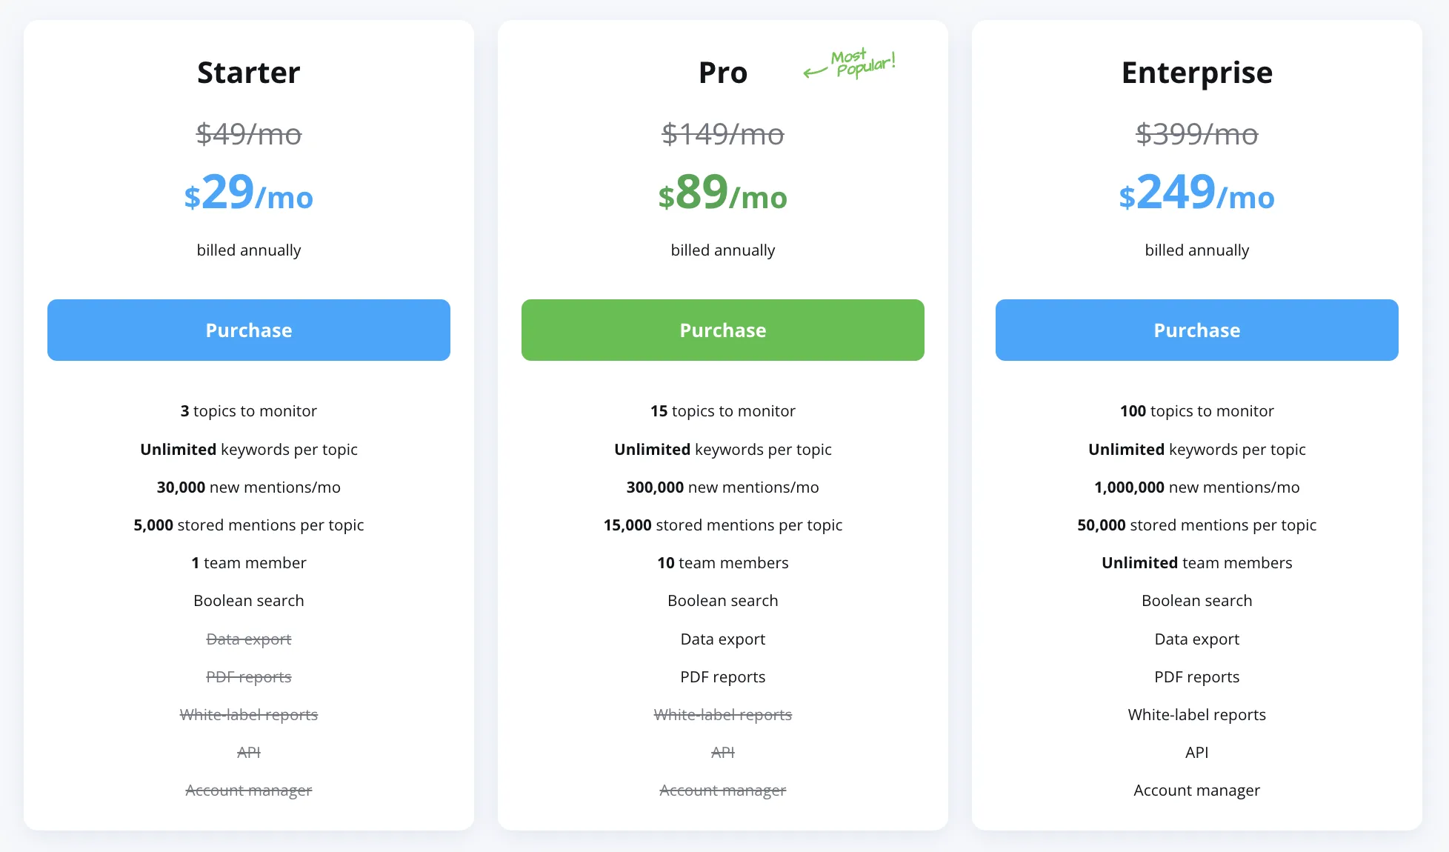Screen dimensions: 1449x852
Task: Click the $89/mo discounted Pro price
Action: tap(722, 195)
